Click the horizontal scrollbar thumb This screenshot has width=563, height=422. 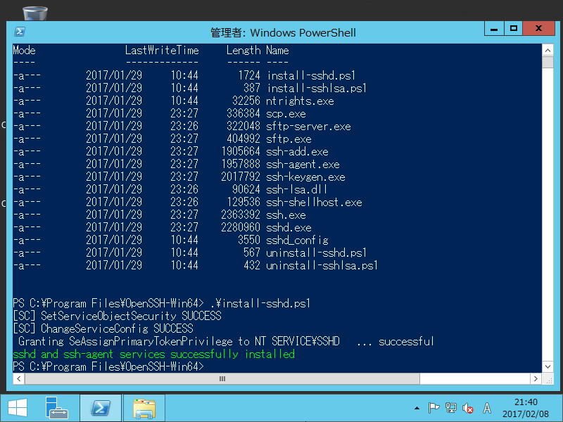(x=222, y=378)
